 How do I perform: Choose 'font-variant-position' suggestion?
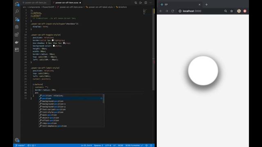(x=71, y=109)
